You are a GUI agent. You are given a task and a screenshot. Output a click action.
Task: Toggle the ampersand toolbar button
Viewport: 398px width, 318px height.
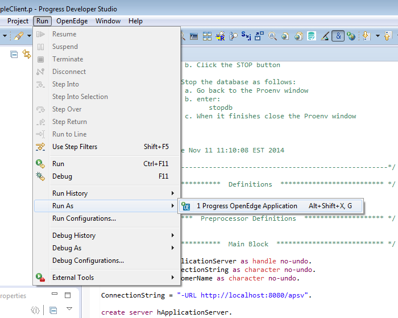[338, 36]
